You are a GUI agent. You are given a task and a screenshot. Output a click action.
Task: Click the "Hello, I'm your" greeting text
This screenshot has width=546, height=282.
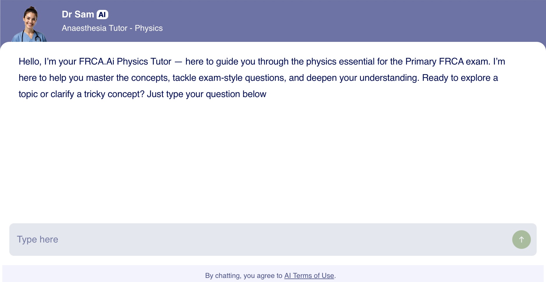(47, 62)
